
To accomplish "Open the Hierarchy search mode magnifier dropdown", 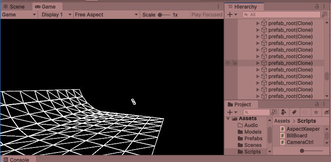I will tap(246, 15).
